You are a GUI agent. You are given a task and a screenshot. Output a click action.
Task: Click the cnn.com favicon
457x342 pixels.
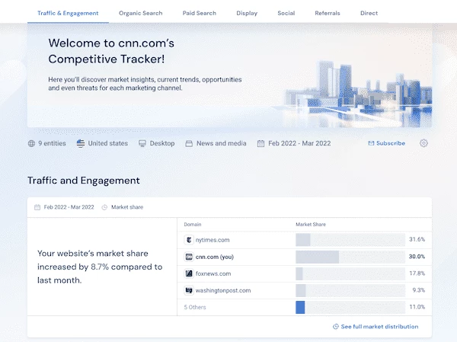pyautogui.click(x=189, y=257)
